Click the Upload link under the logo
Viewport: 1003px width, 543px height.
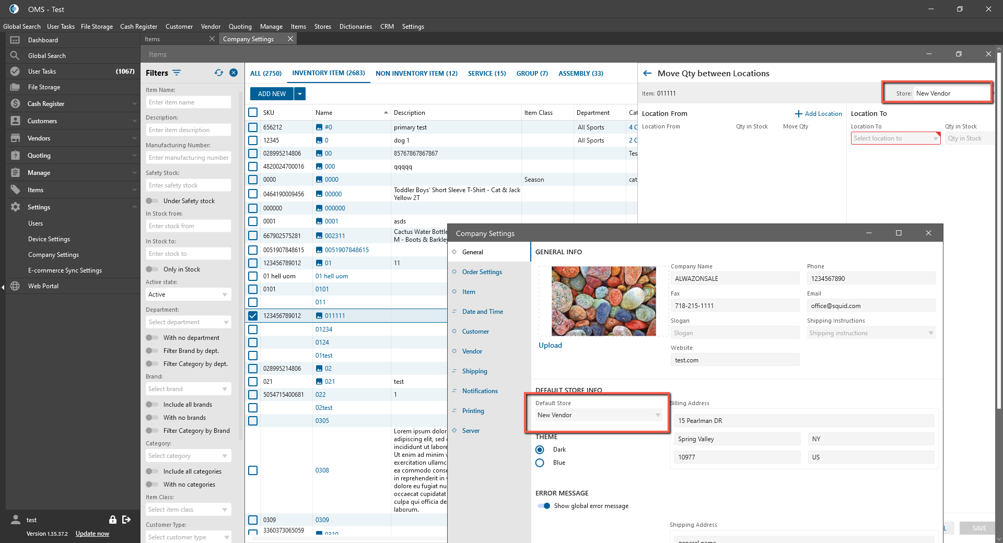(551, 346)
